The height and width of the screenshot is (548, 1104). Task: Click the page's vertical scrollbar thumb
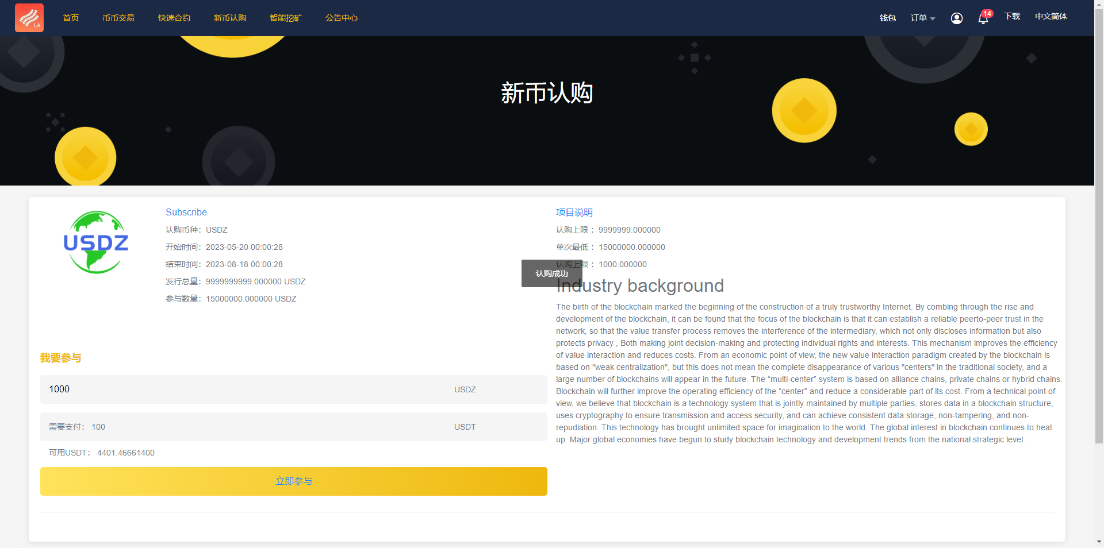1099,230
